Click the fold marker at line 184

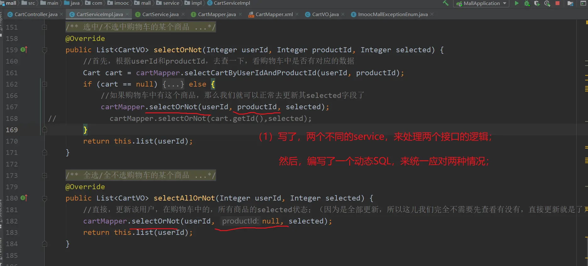coord(45,244)
